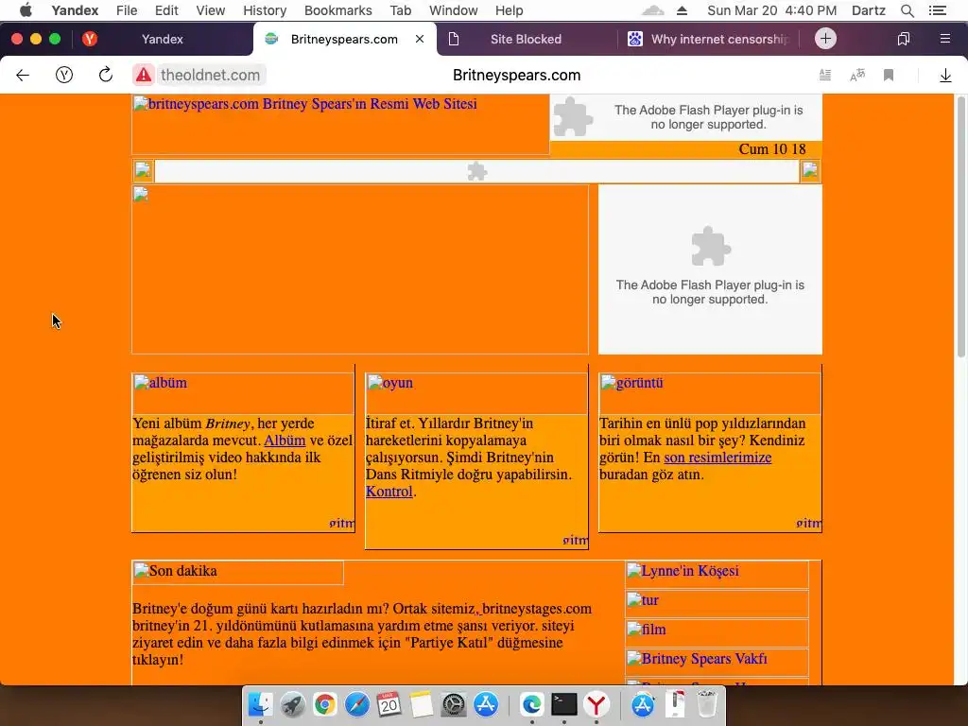968x726 pixels.
Task: Click the pinned Yandex Y tab icon
Action: tap(90, 39)
